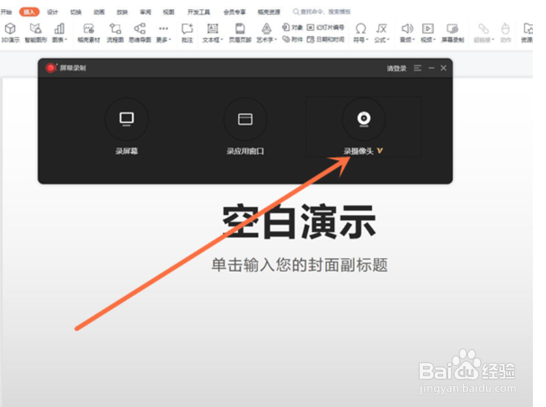Open the 符号 symbol dropdown
The height and width of the screenshot is (407, 546).
361,33
